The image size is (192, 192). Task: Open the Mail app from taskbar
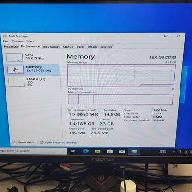pyautogui.click(x=122, y=151)
